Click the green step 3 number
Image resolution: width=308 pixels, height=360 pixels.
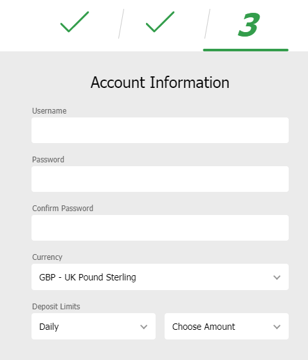[x=249, y=24]
